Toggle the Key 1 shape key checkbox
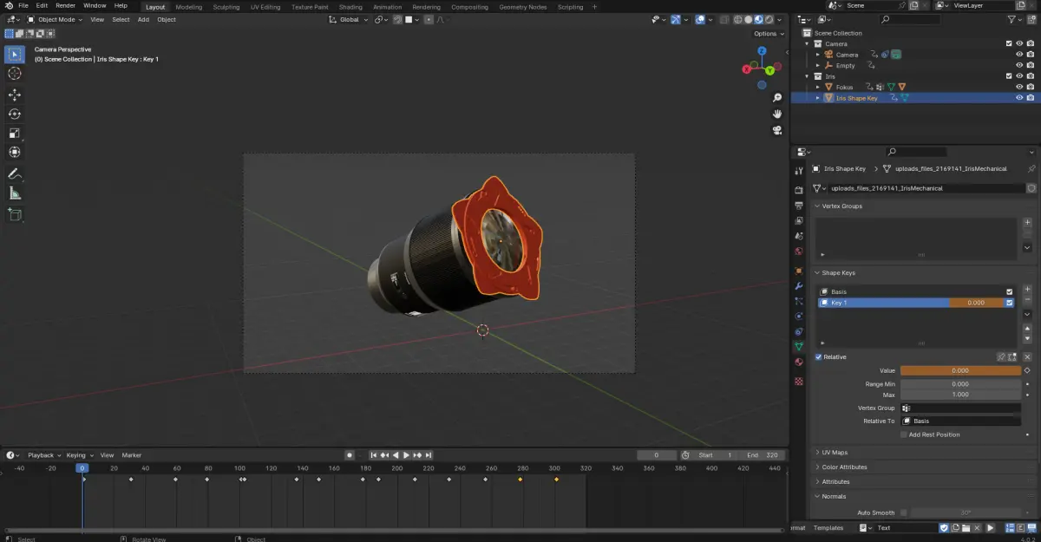This screenshot has height=542, width=1041. [x=1009, y=303]
